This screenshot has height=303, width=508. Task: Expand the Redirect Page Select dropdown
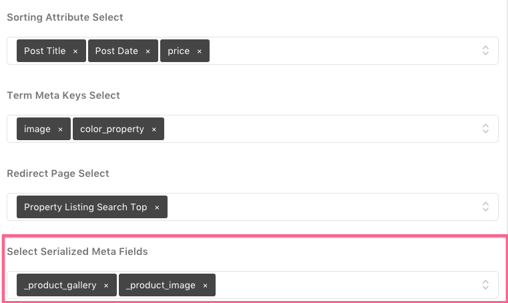pyautogui.click(x=486, y=207)
